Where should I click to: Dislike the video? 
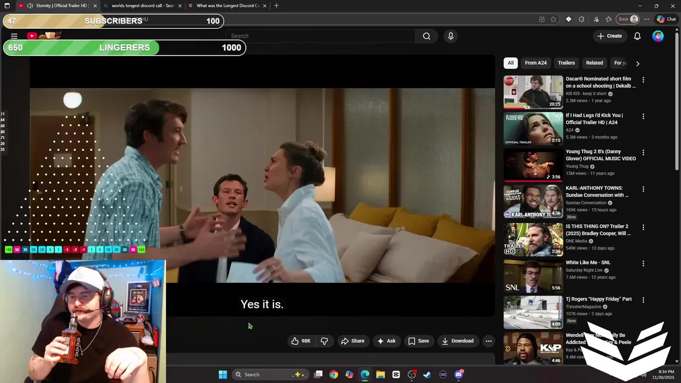click(x=325, y=341)
